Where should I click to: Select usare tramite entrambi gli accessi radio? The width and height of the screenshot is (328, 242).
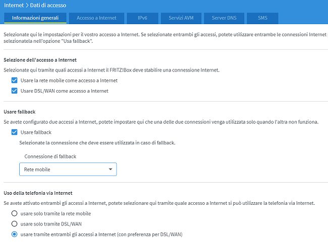[x=15, y=234]
